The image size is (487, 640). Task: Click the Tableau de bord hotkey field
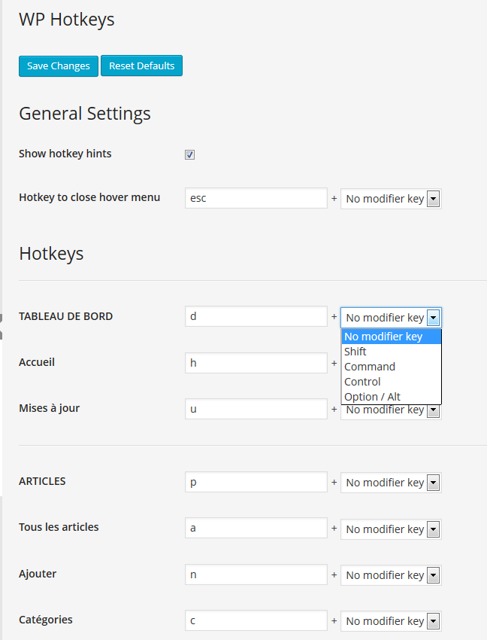(256, 316)
